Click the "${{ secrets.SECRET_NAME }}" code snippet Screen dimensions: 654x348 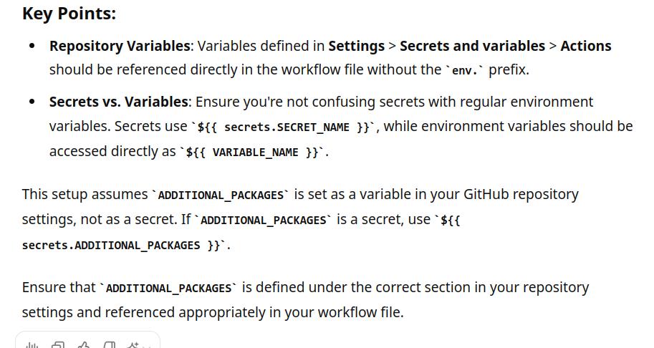(284, 127)
